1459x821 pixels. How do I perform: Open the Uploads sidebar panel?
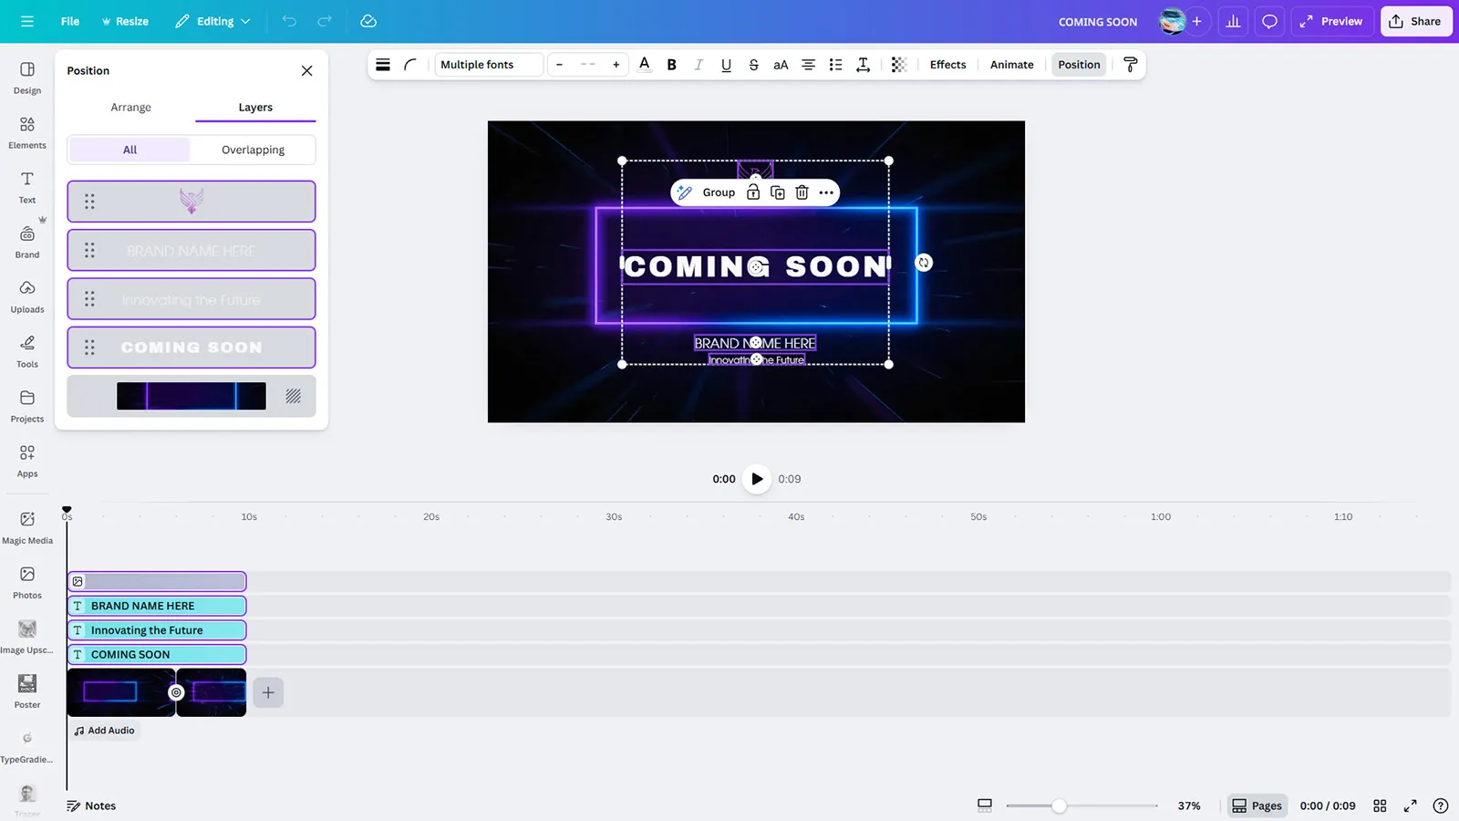[x=27, y=296]
